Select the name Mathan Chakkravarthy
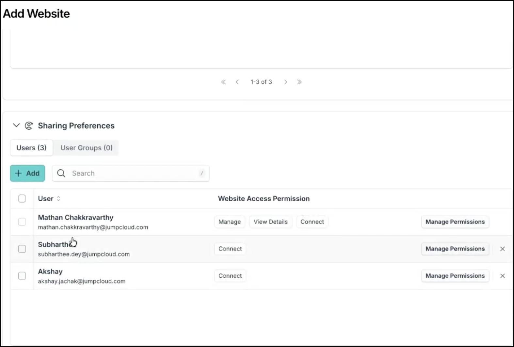 [76, 218]
